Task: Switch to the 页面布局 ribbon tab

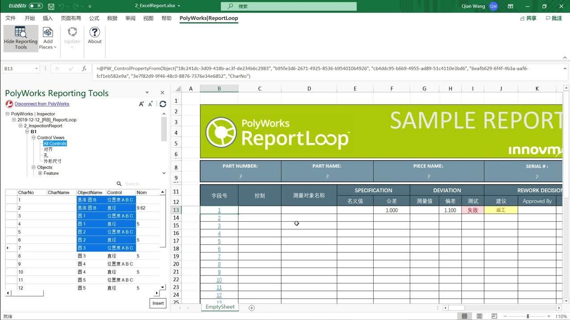Action: coord(71,18)
